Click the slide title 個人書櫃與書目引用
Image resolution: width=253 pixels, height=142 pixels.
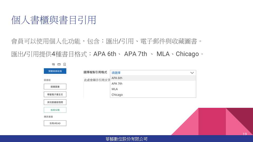[x=54, y=20]
